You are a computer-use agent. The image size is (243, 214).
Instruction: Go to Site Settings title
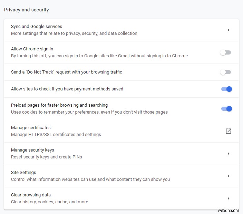[23, 173]
